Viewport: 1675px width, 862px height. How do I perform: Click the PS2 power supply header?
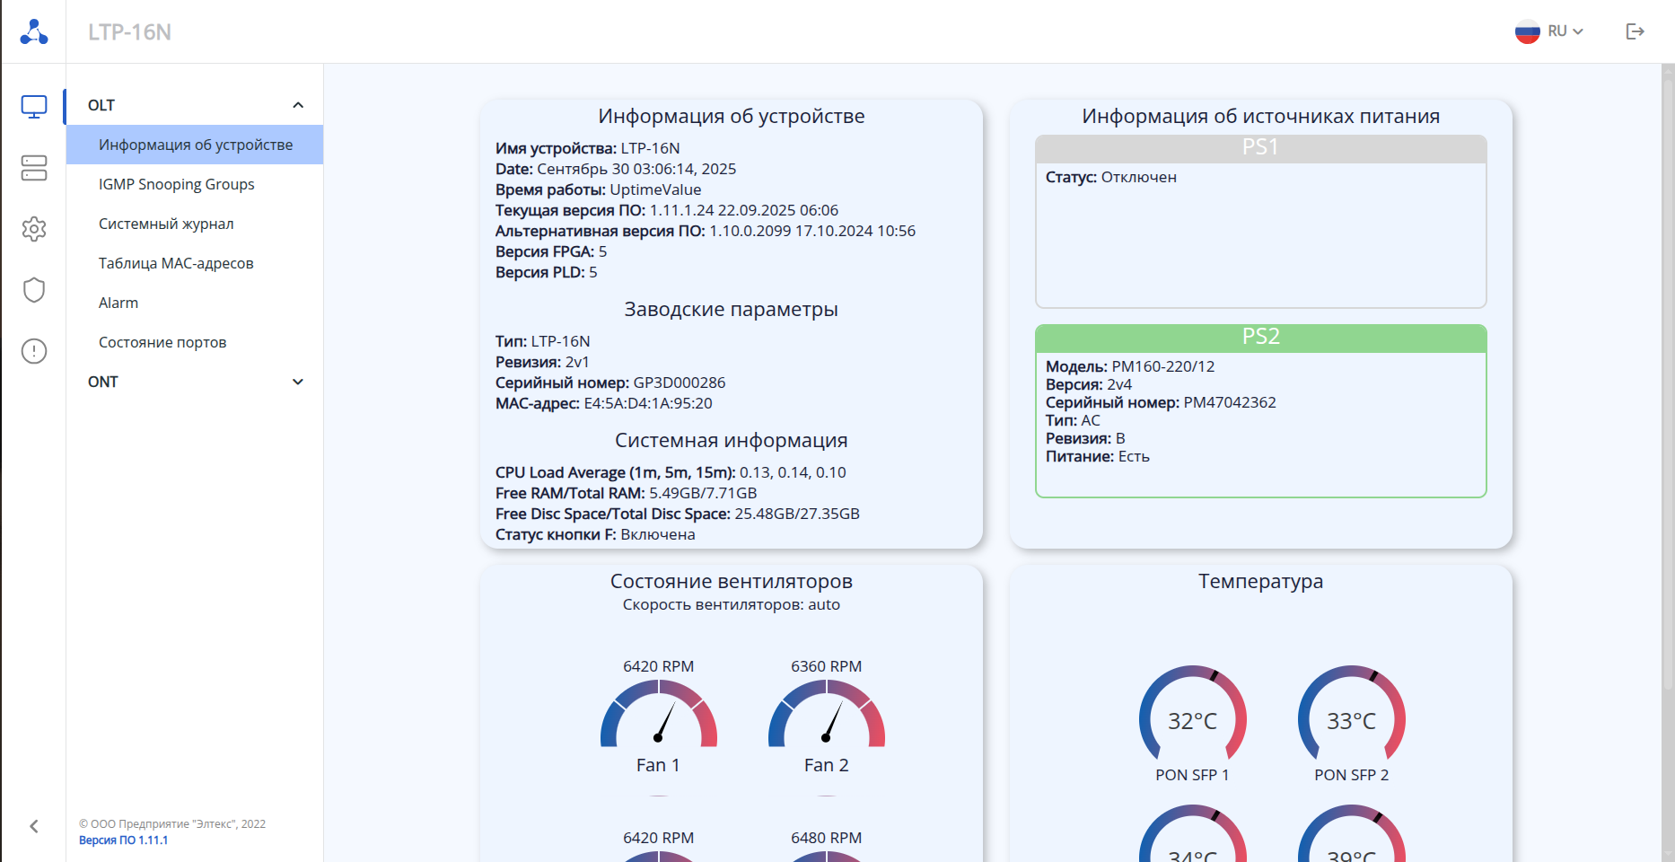coord(1260,338)
